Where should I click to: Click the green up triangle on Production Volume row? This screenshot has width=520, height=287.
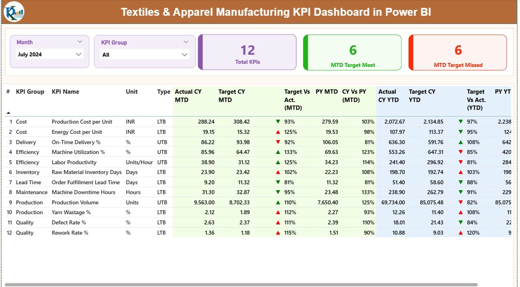click(x=278, y=202)
